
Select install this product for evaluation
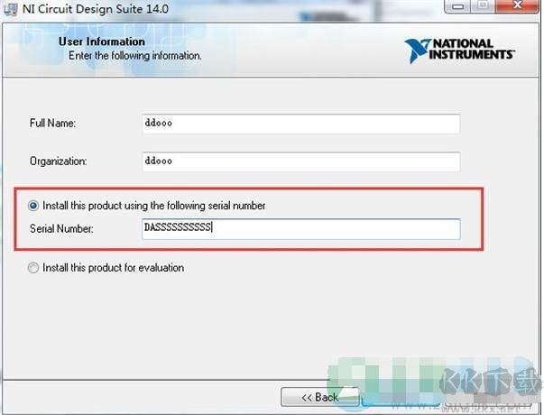click(33, 268)
